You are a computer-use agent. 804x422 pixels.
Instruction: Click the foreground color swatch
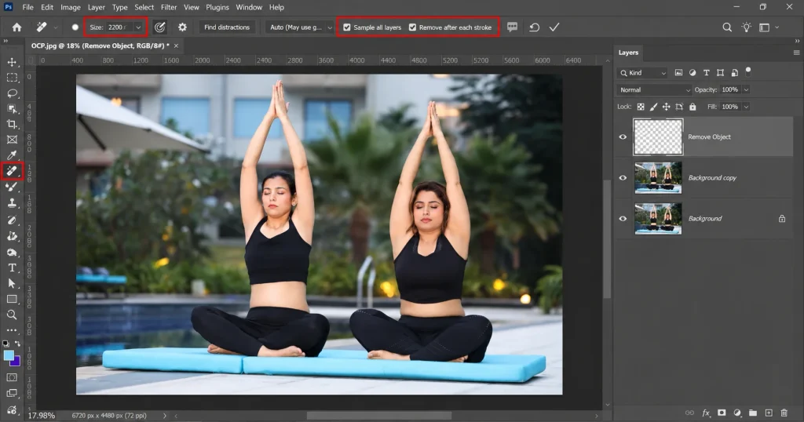(x=9, y=355)
